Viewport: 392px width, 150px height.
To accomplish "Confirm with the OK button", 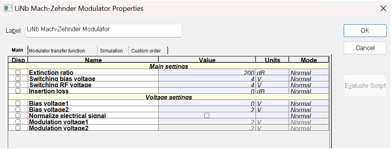I will point(365,30).
